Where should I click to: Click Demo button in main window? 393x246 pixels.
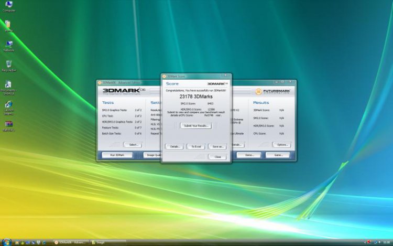(x=249, y=155)
